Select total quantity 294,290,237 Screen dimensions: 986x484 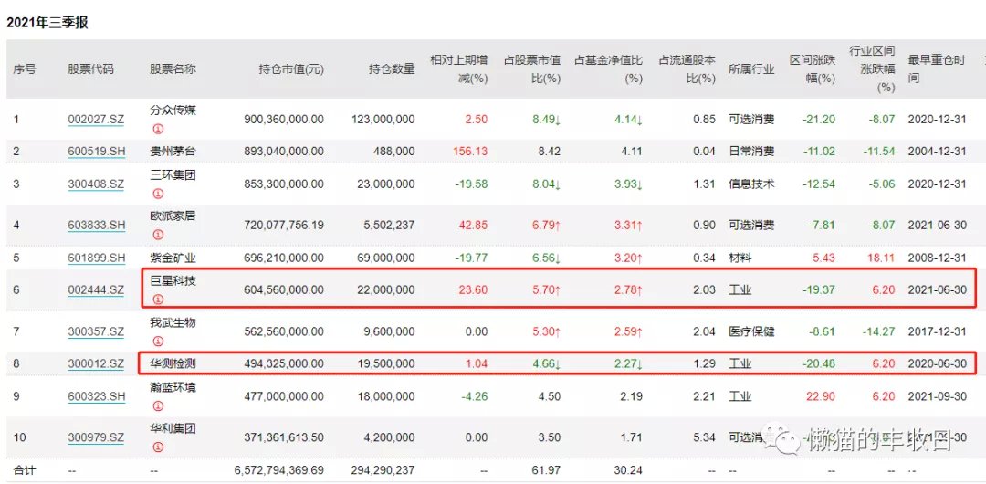click(384, 470)
